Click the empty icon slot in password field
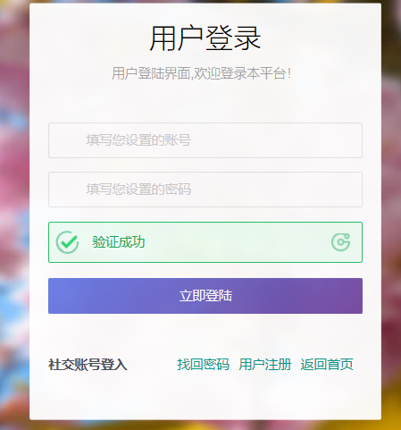Screen dimensions: 401x430 pos(67,190)
